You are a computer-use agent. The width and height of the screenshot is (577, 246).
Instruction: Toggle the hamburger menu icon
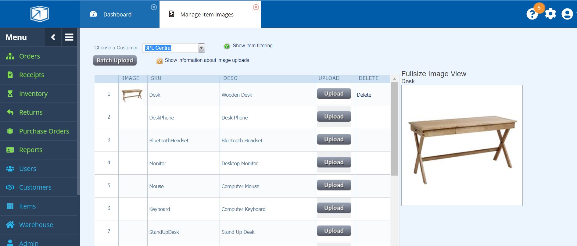tap(69, 37)
